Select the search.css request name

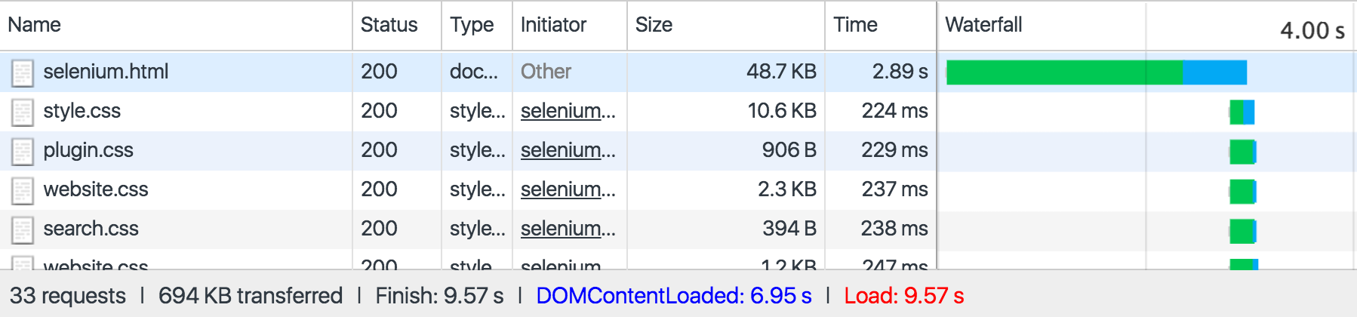(91, 229)
